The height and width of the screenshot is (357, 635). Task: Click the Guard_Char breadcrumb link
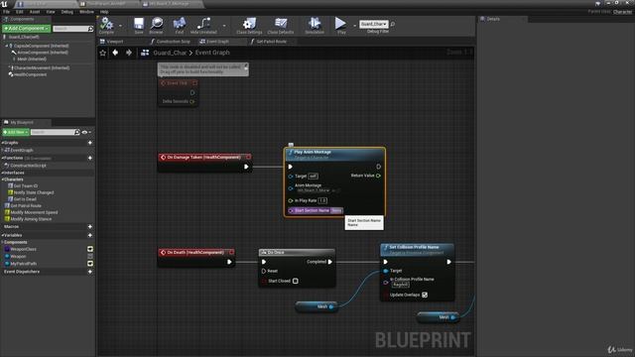(170, 53)
